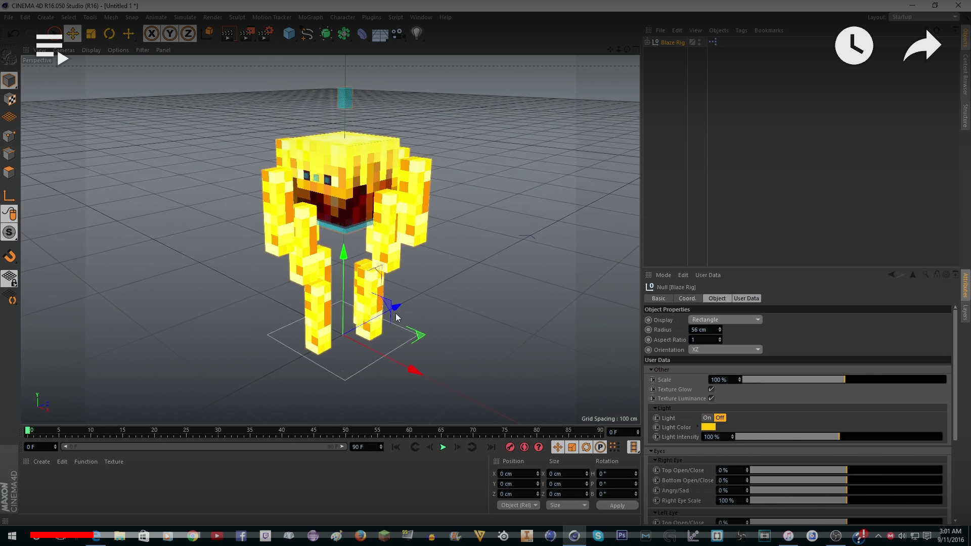Open spline pen tools icon
The height and width of the screenshot is (546, 971).
pos(307,34)
